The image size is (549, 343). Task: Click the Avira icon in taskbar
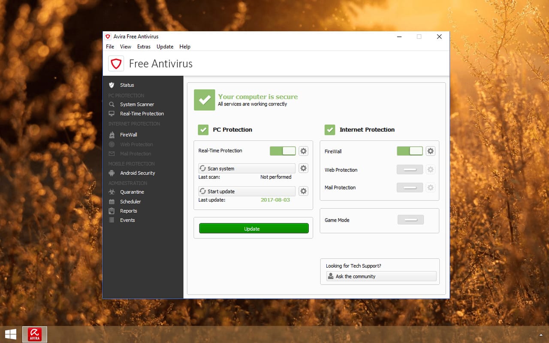click(x=35, y=334)
